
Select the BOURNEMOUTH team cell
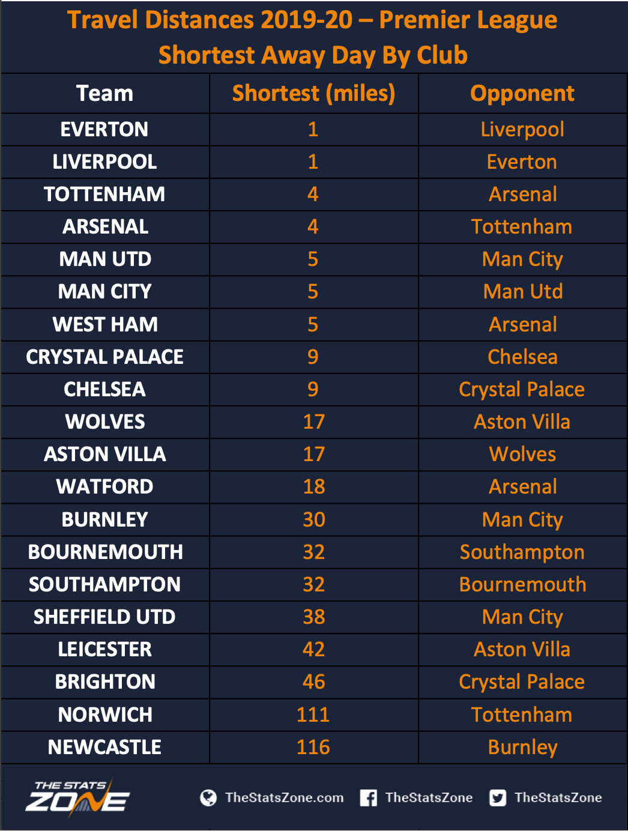tap(105, 552)
